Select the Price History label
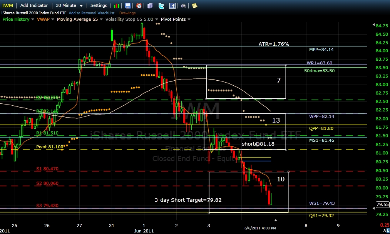390x234 pixels. click(16, 19)
